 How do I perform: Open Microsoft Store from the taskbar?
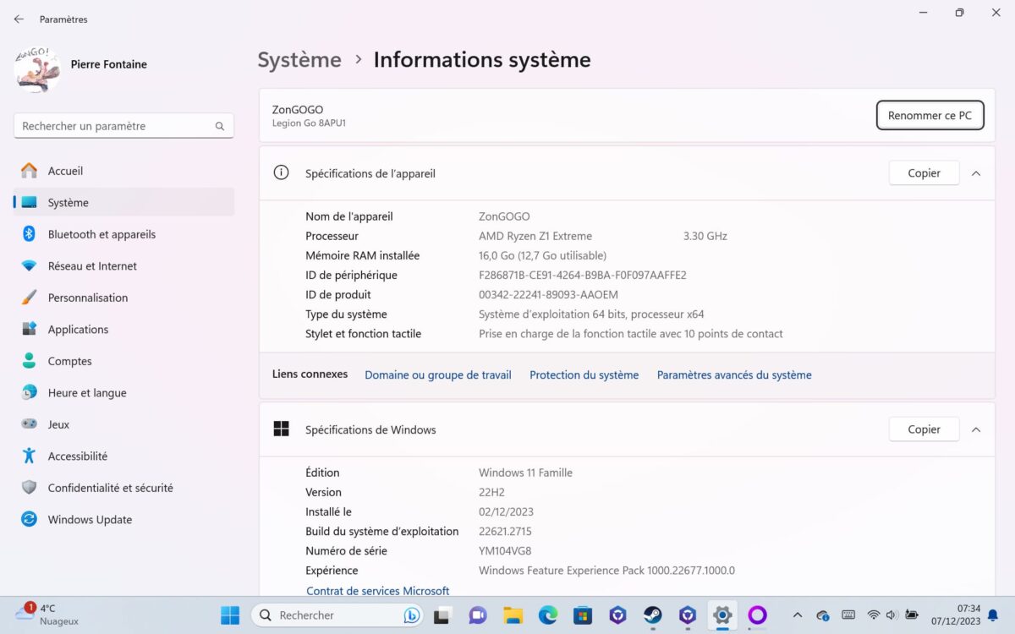583,615
